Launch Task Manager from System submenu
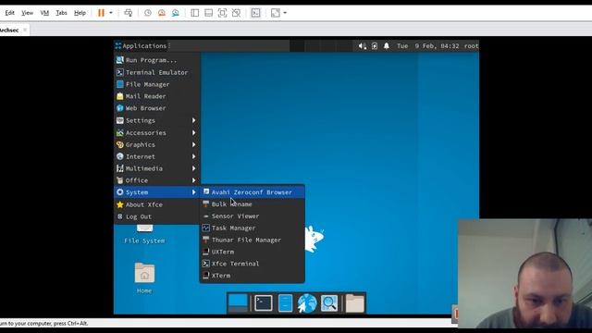The image size is (592, 333). click(x=253, y=228)
